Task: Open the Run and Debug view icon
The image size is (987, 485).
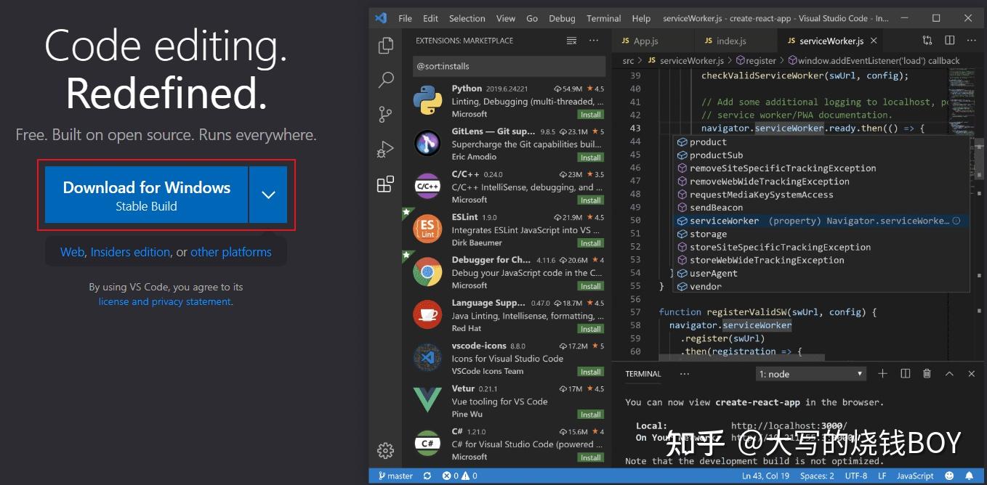Action: [x=384, y=150]
